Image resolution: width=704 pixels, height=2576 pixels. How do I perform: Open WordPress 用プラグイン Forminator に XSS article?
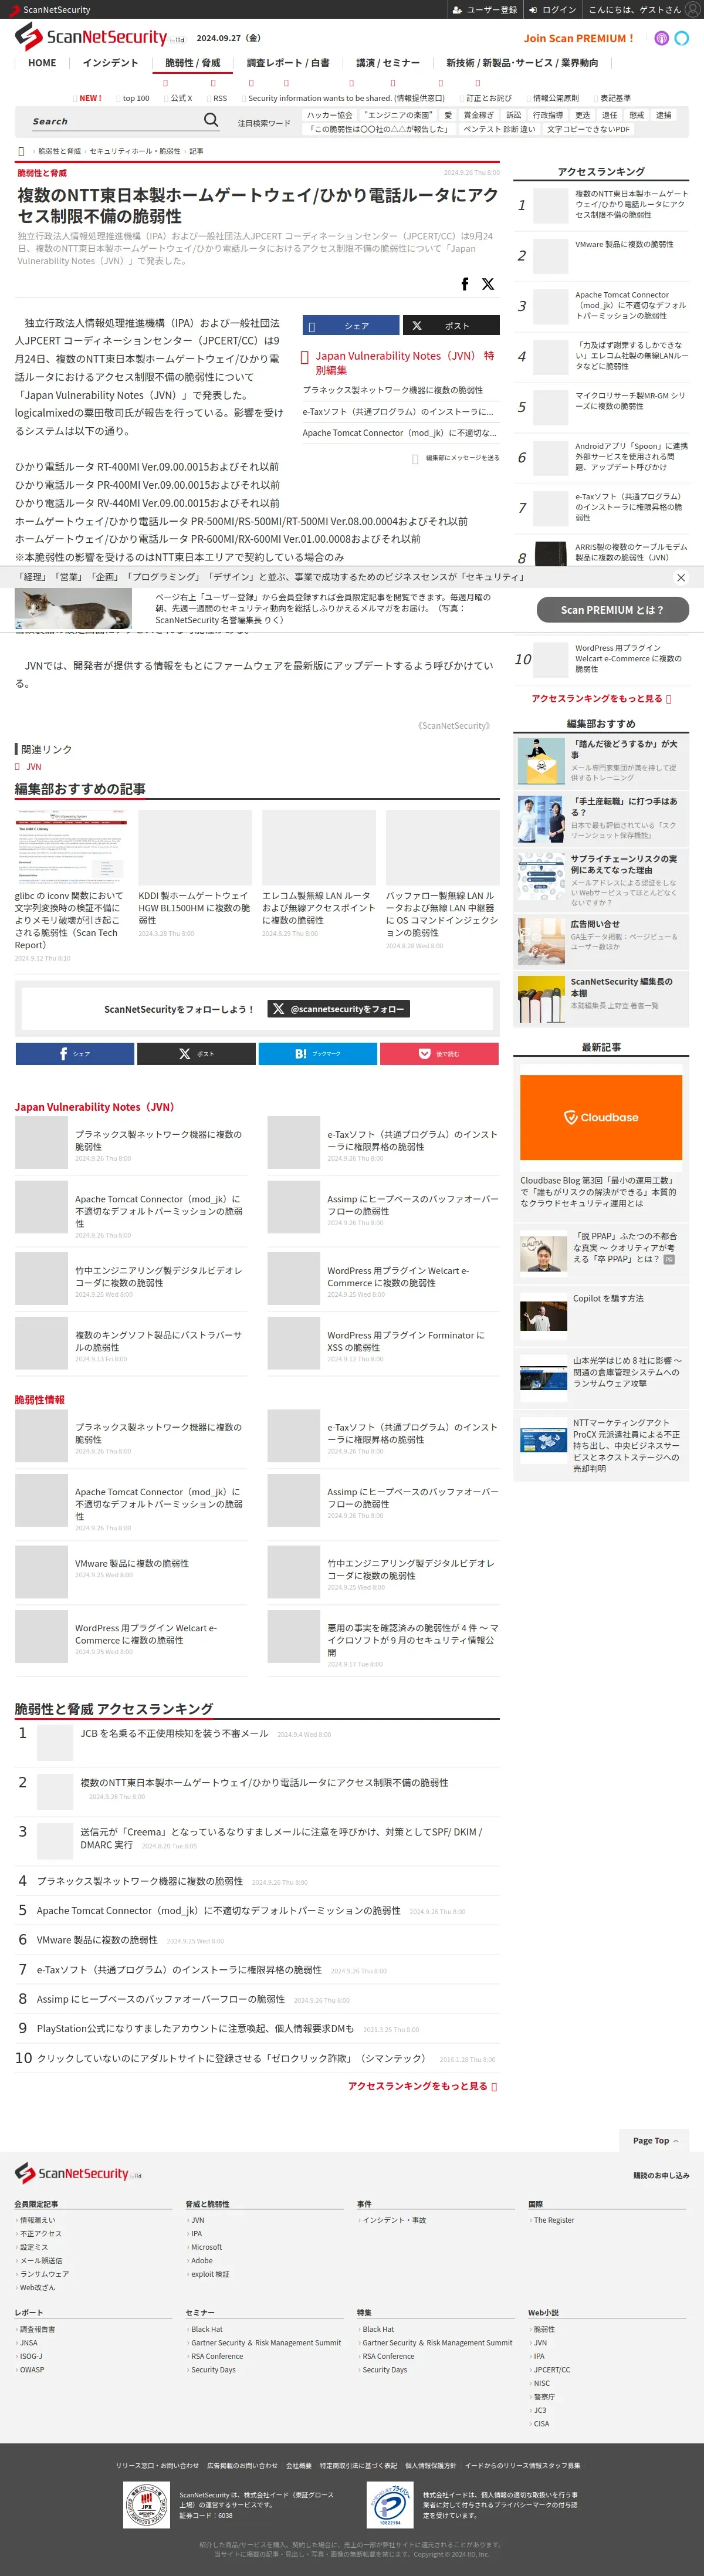click(405, 1341)
